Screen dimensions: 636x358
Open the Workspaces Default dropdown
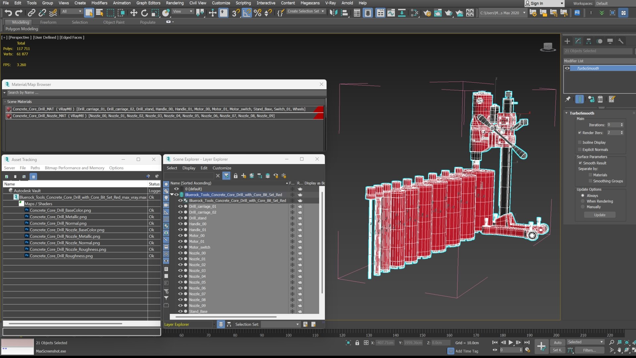[x=615, y=3]
